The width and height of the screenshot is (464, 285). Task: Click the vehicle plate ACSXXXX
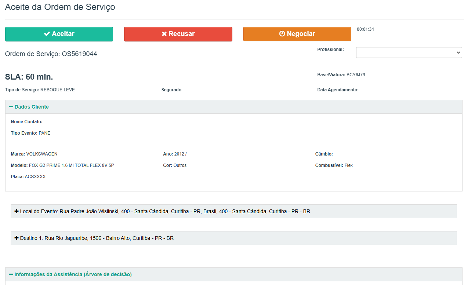pos(35,177)
